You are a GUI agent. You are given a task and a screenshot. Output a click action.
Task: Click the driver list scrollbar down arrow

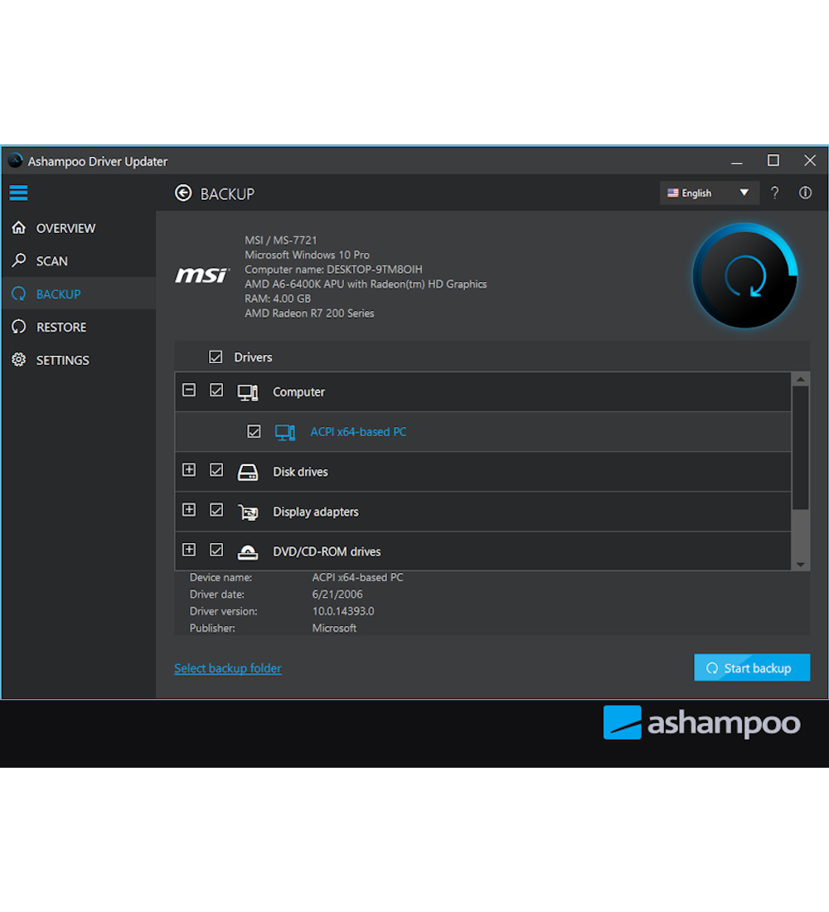(800, 564)
